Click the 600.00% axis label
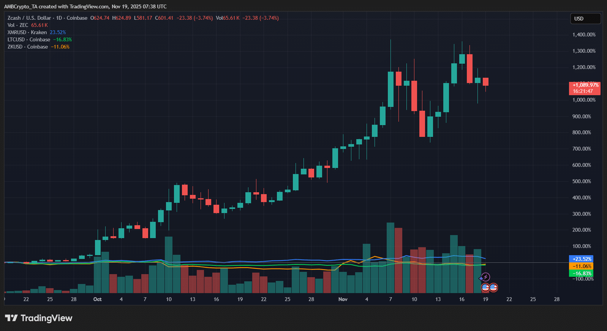Image resolution: width=607 pixels, height=331 pixels. point(582,165)
